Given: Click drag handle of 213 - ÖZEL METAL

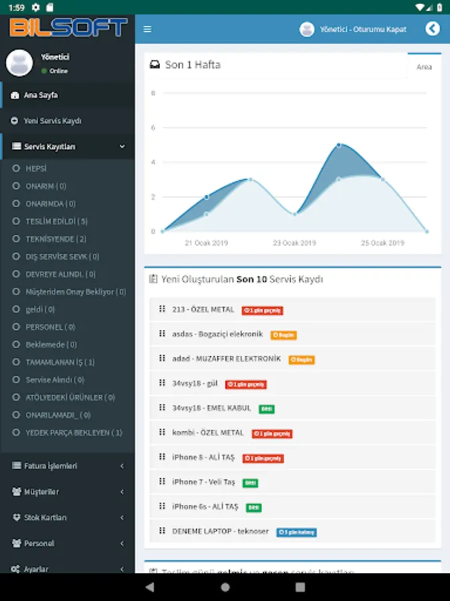Looking at the screenshot, I should pyautogui.click(x=162, y=309).
